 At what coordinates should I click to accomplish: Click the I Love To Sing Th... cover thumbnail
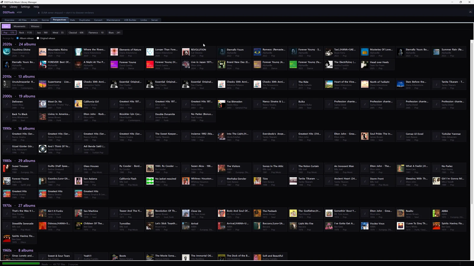(x=401, y=226)
